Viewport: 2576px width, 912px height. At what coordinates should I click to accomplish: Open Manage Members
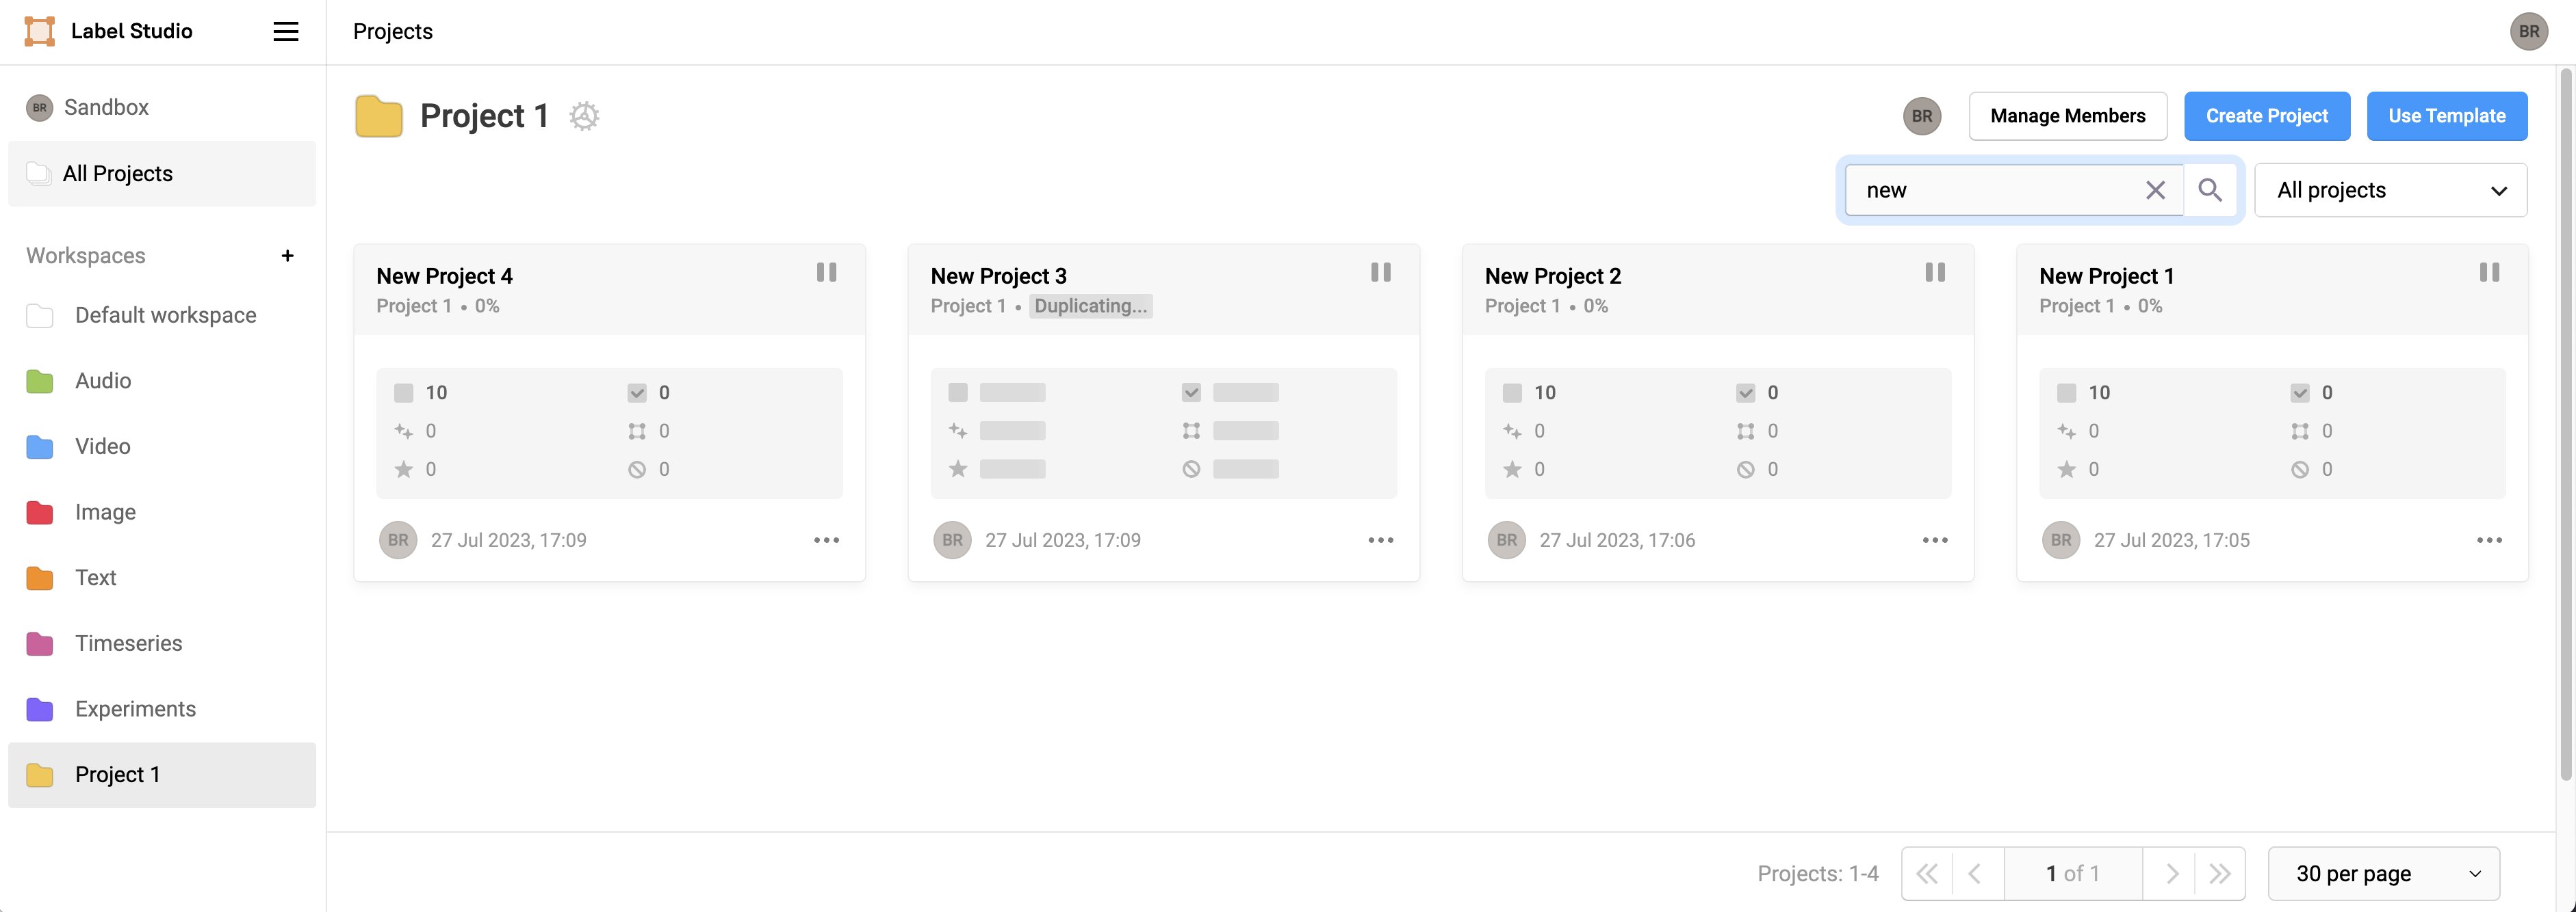(2067, 116)
